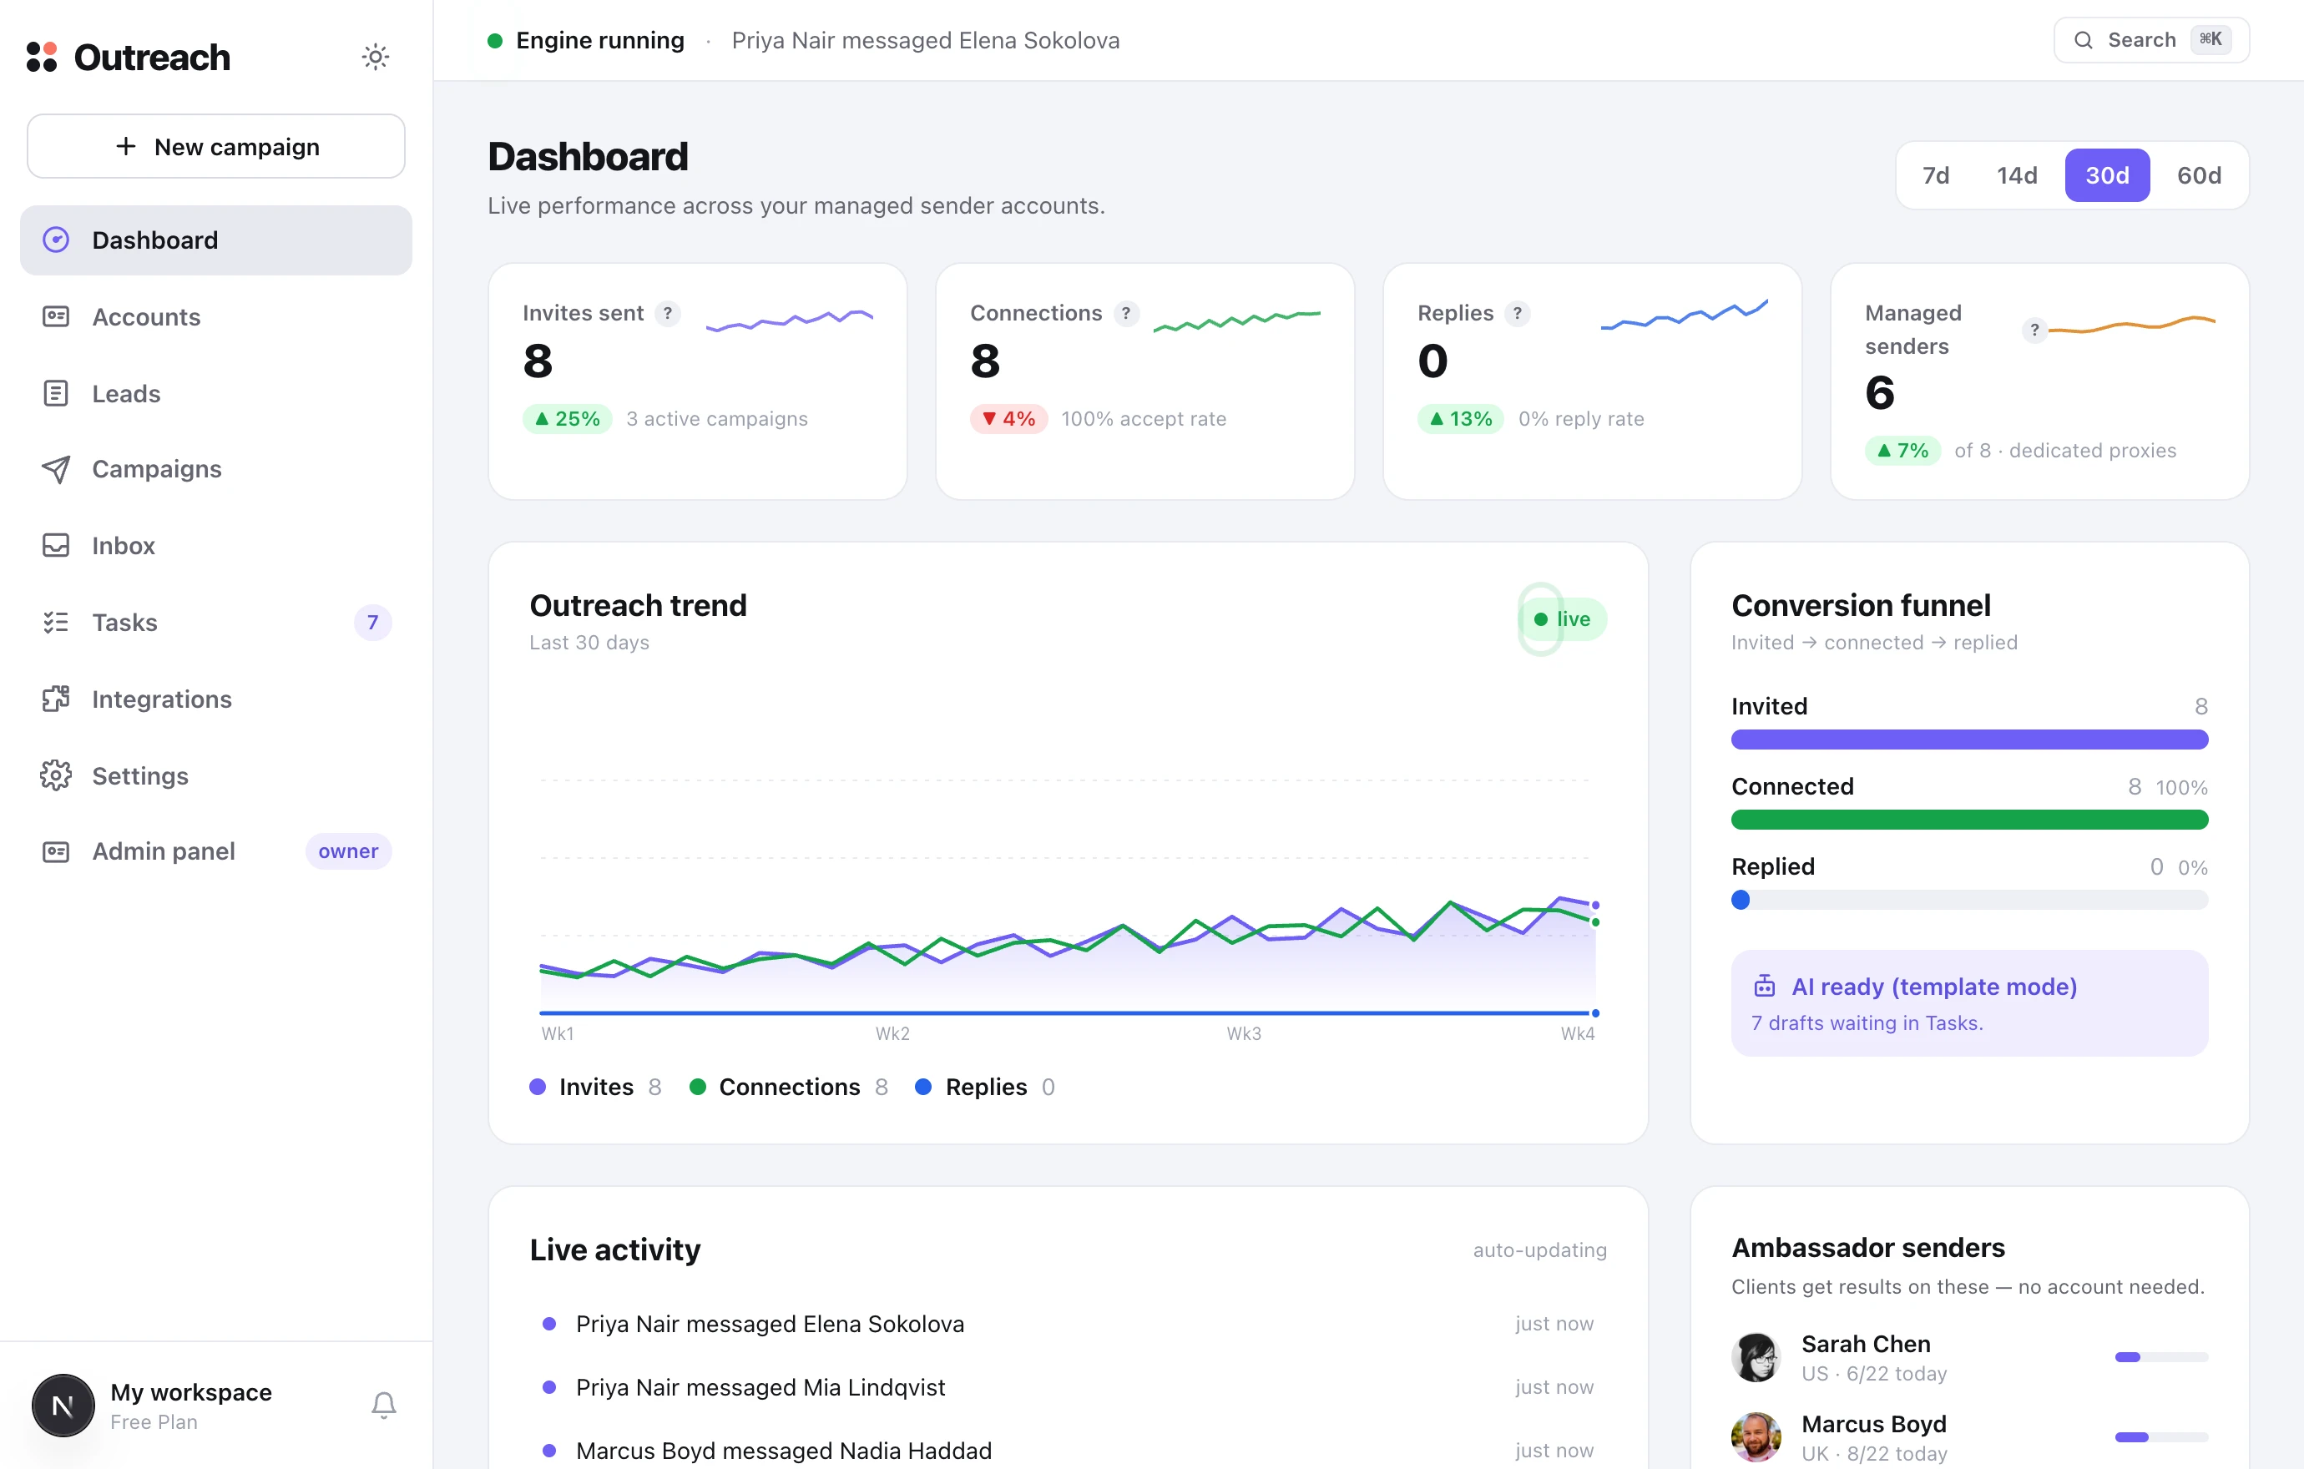This screenshot has width=2304, height=1469.
Task: Click the Admin panel card icon
Action: click(57, 851)
